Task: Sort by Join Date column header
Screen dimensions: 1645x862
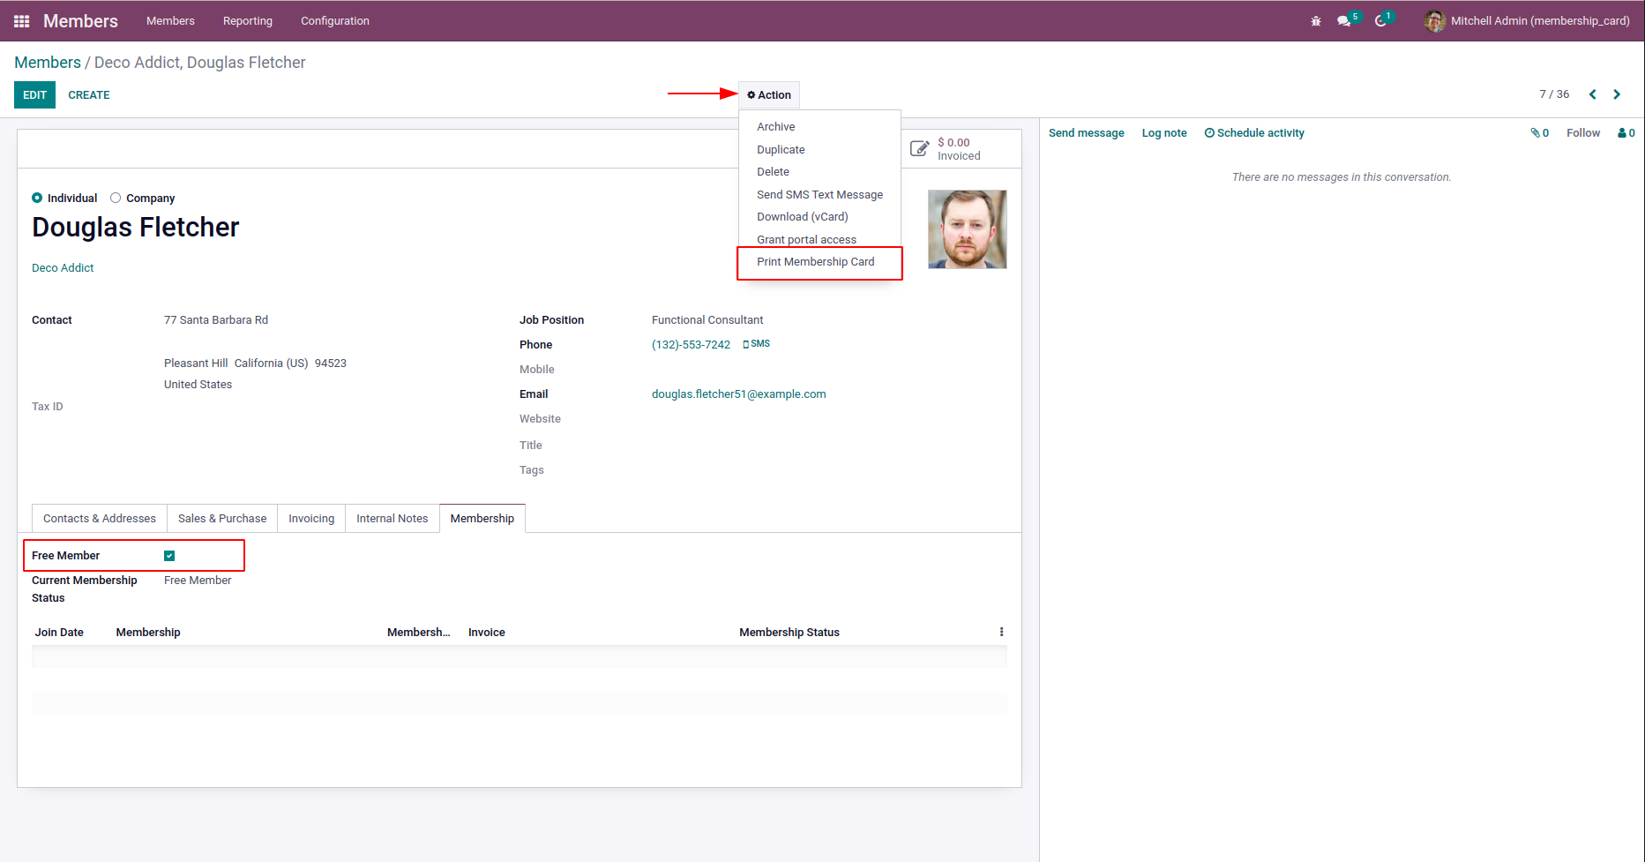Action: [x=59, y=633]
